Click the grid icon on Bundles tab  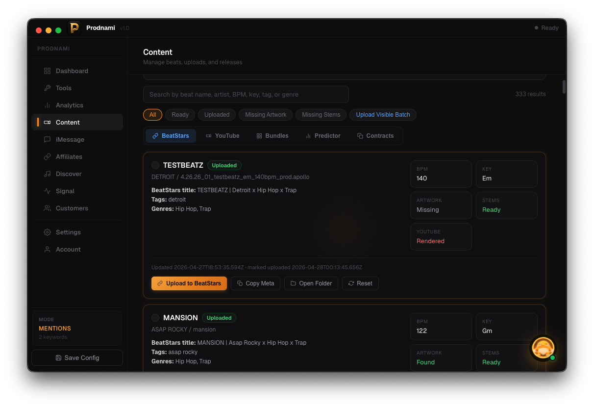pyautogui.click(x=259, y=136)
